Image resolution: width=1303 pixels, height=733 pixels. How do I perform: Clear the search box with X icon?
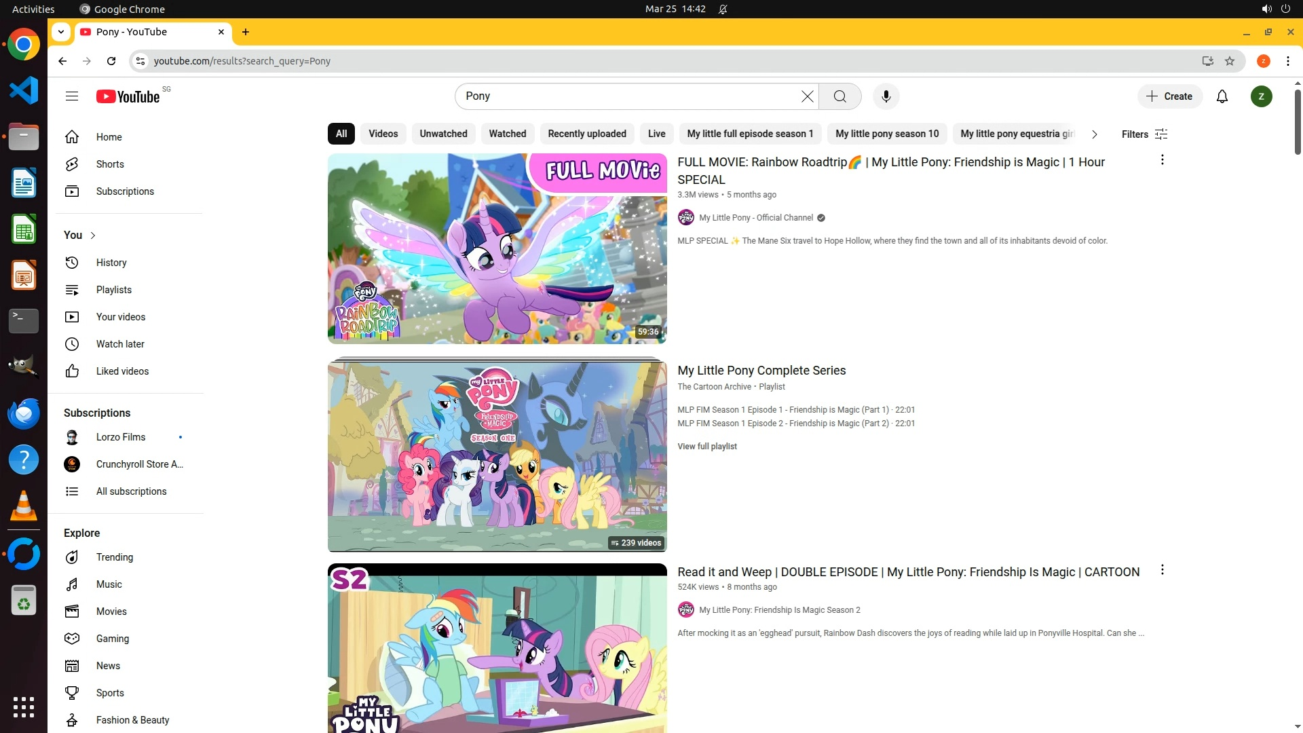(x=807, y=96)
